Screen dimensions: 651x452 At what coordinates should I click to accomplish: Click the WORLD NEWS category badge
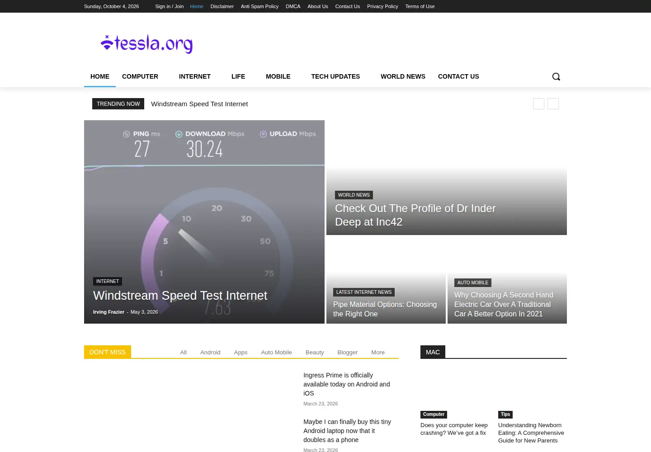(x=354, y=195)
